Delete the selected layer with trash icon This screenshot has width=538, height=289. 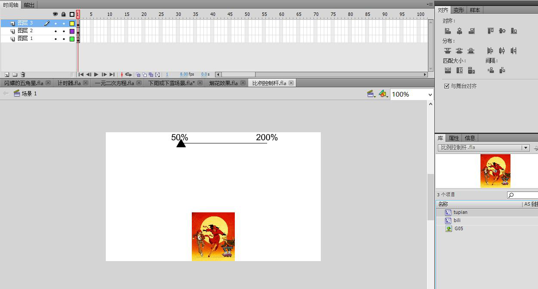pos(23,75)
